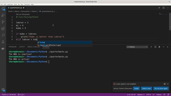
Task: Change language mode 'Python' in status bar
Action: (159, 95)
